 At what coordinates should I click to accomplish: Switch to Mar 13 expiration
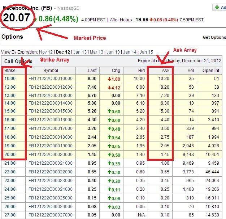pos(96,52)
